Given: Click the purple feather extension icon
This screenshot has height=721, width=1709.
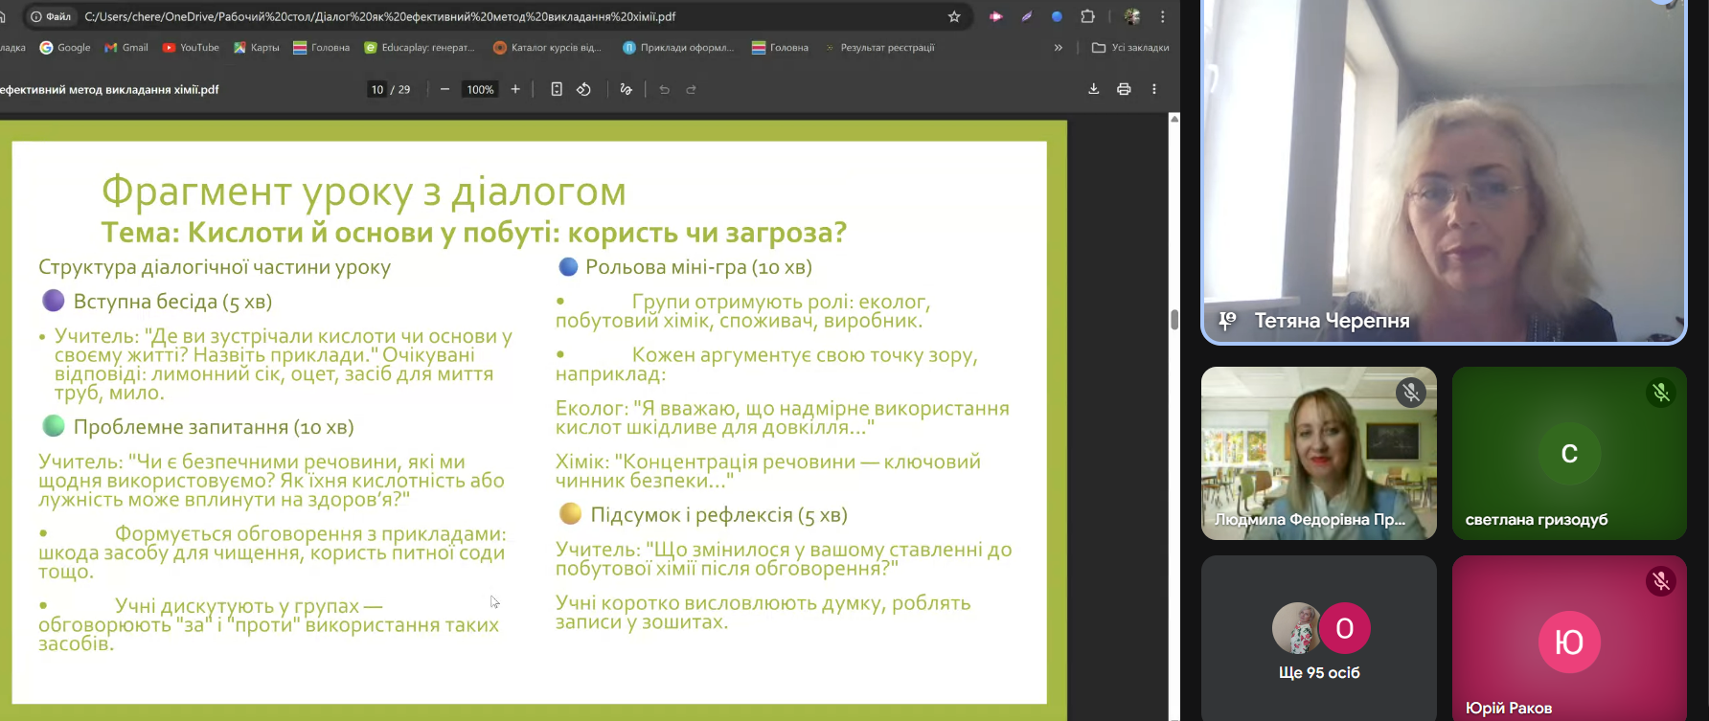Looking at the screenshot, I should (1026, 16).
